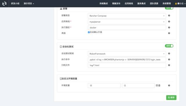Uncheck the 自动确认升级 checkbox
This screenshot has width=186, height=106.
[x=89, y=32]
